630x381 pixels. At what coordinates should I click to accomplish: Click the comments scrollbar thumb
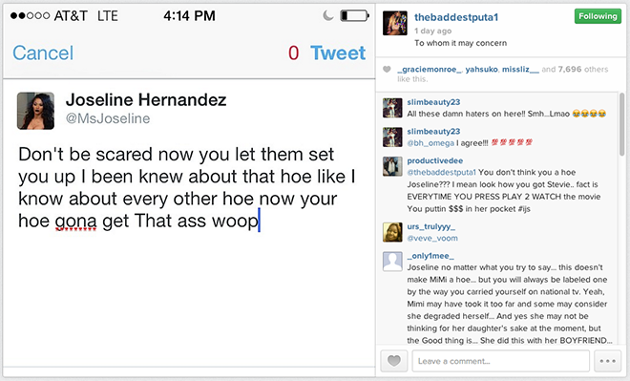point(622,124)
